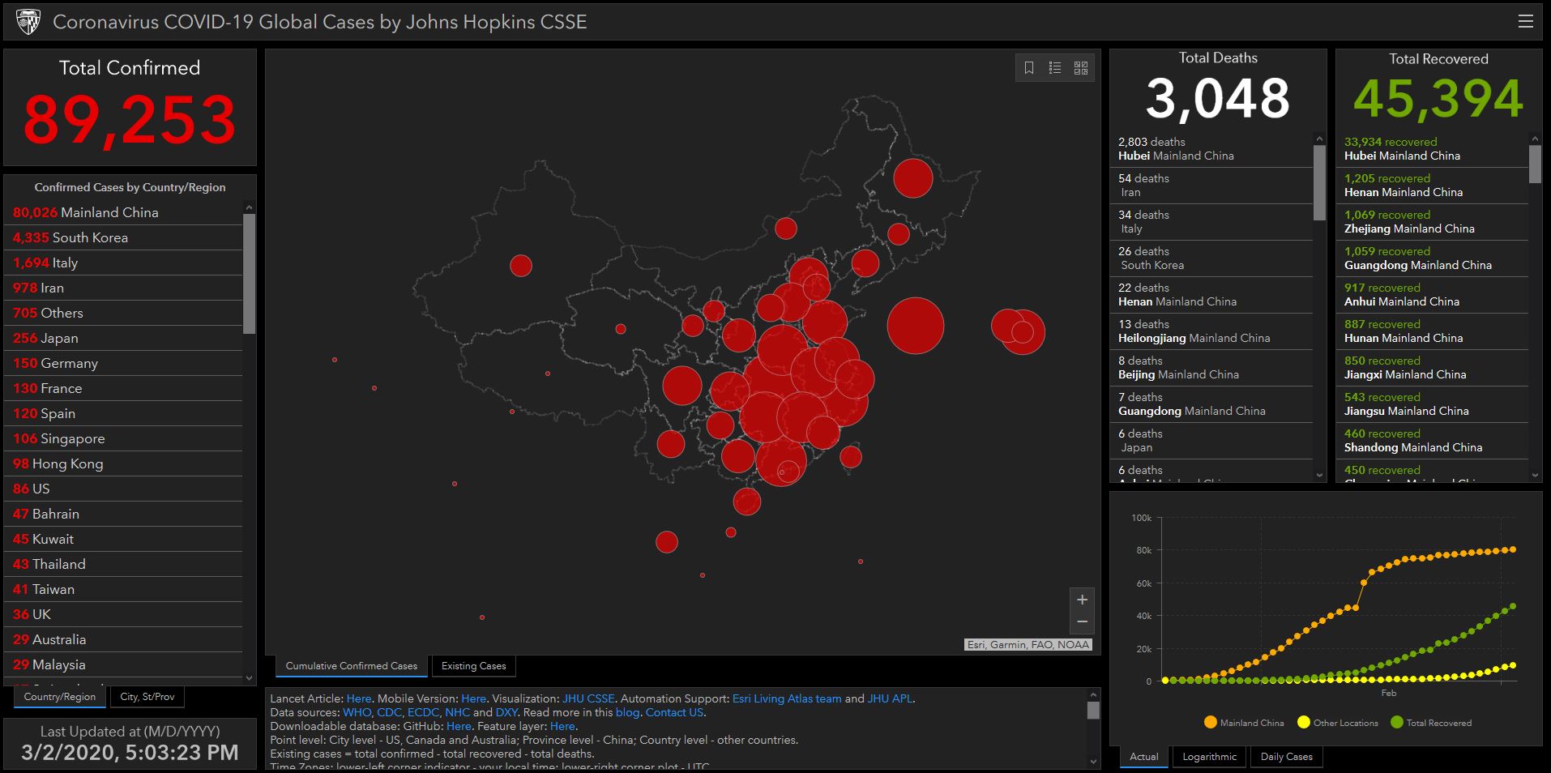
Task: Click the up arrow of the confirmed cases list
Action: [249, 207]
